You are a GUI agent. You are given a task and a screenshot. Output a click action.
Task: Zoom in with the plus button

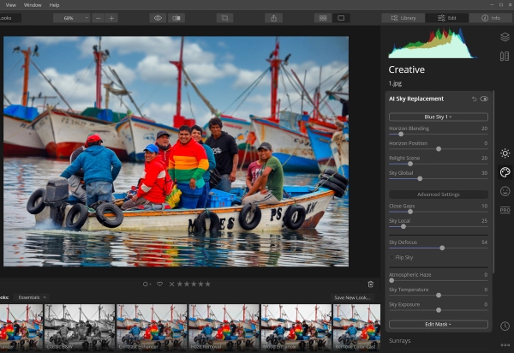point(111,18)
